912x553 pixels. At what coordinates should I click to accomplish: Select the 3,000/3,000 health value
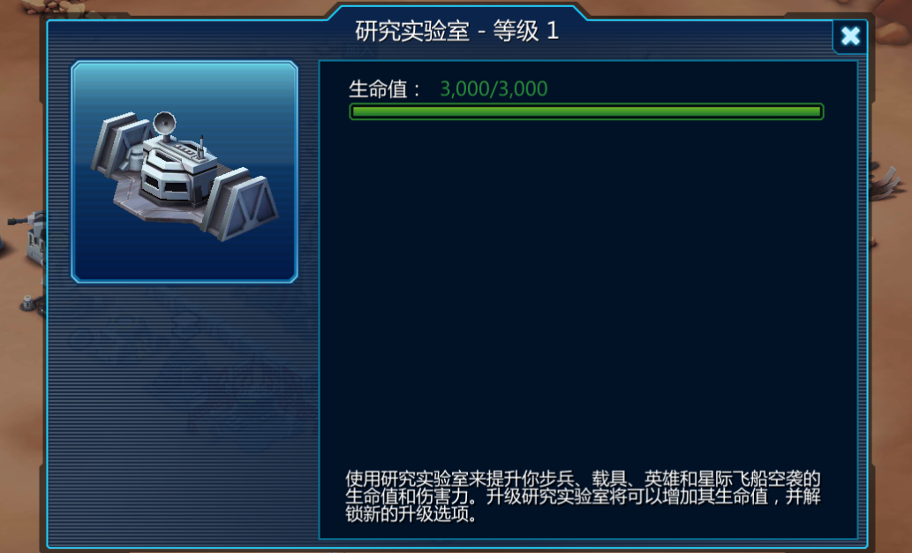pos(494,88)
